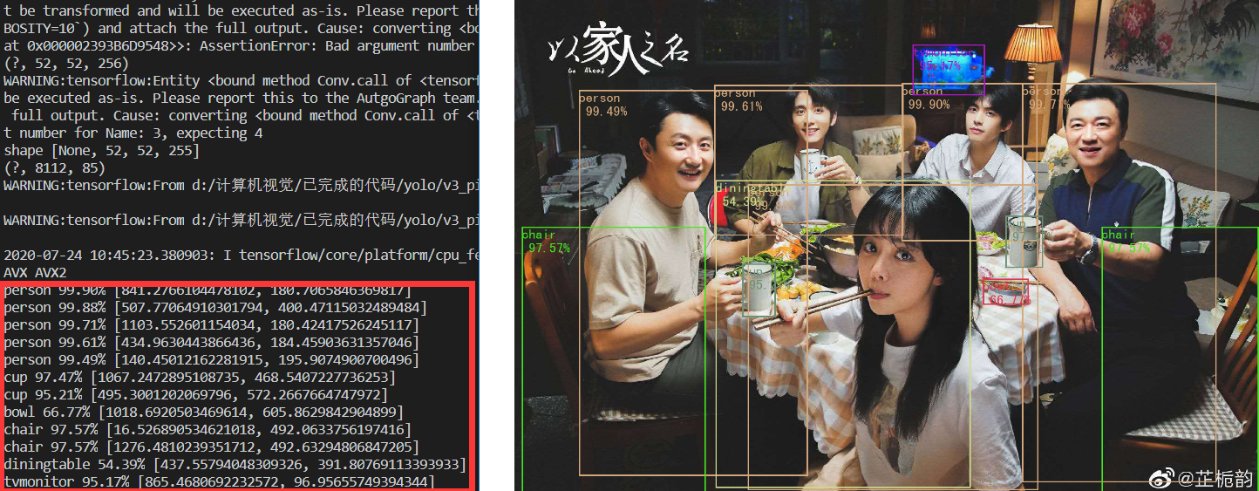1259x491 pixels.
Task: Click the "diningtable 54.39" label in the photo
Action: click(x=750, y=195)
